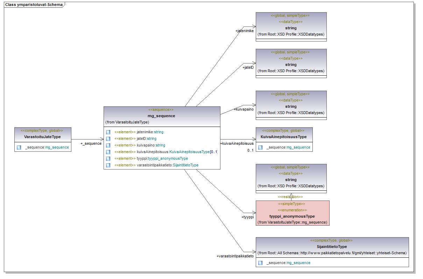
Task: Select the 'jatenimike:string' attribute text
Action: click(x=150, y=132)
